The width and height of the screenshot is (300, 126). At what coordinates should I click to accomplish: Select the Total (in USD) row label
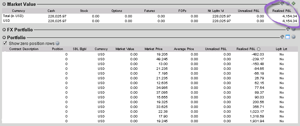[13, 16]
